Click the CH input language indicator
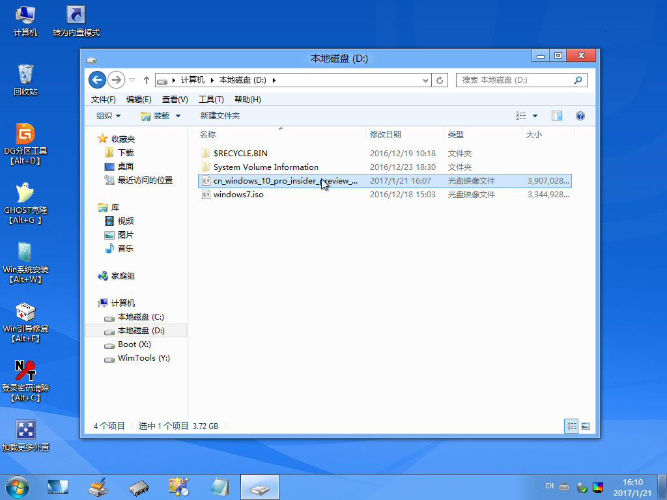667x500 pixels. click(x=550, y=486)
